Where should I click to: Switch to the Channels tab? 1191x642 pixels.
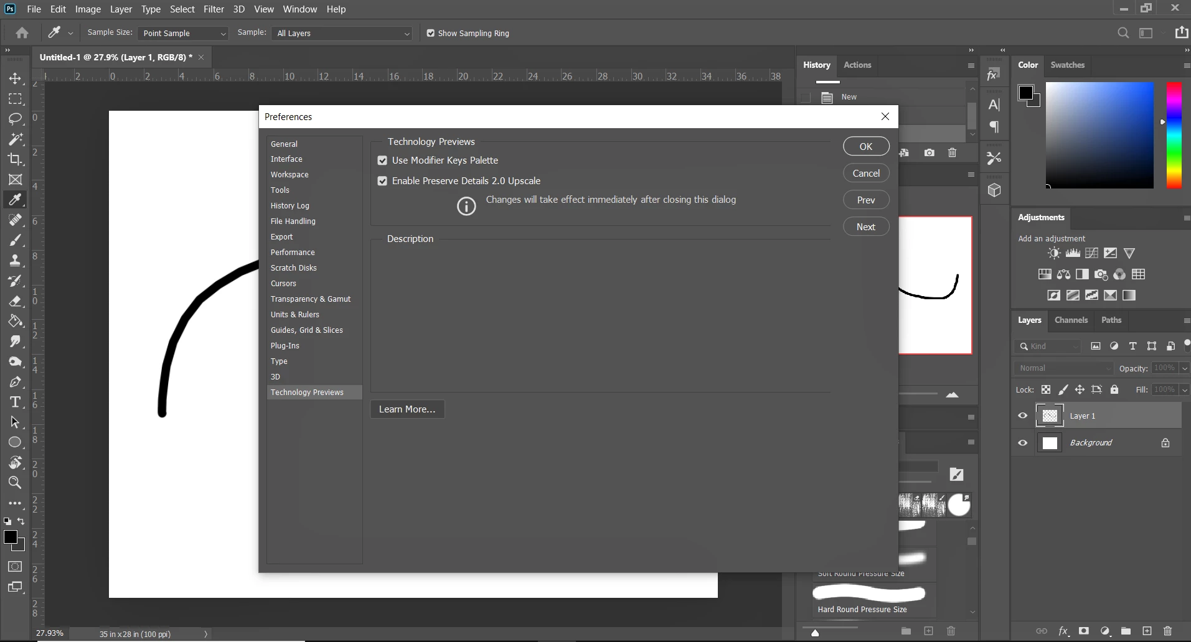pos(1071,320)
